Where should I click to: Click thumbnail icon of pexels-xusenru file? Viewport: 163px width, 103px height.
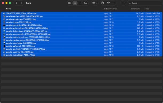pos(4,52)
